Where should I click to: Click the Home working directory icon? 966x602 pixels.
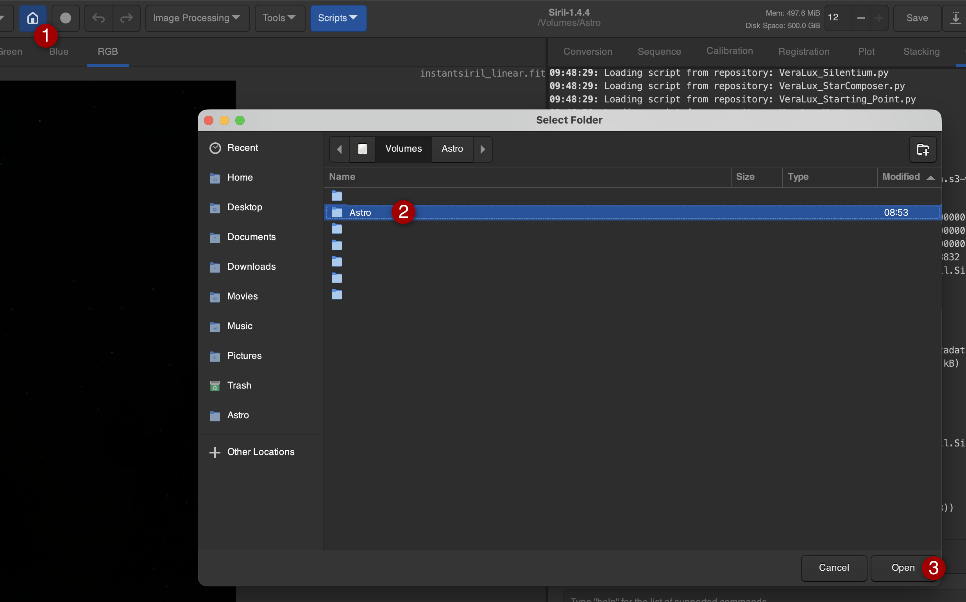(x=33, y=18)
